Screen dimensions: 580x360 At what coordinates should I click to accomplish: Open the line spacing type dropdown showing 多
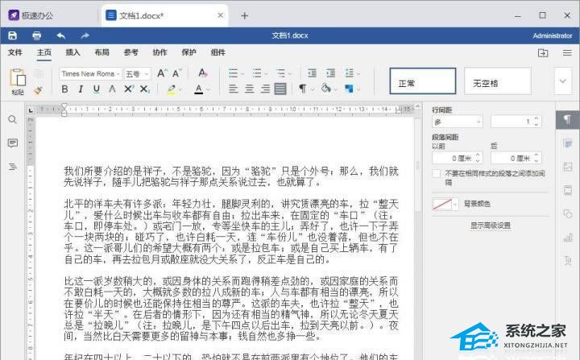coord(458,122)
